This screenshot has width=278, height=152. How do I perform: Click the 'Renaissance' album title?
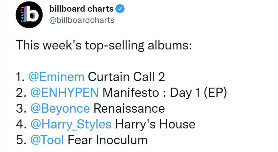tap(129, 108)
